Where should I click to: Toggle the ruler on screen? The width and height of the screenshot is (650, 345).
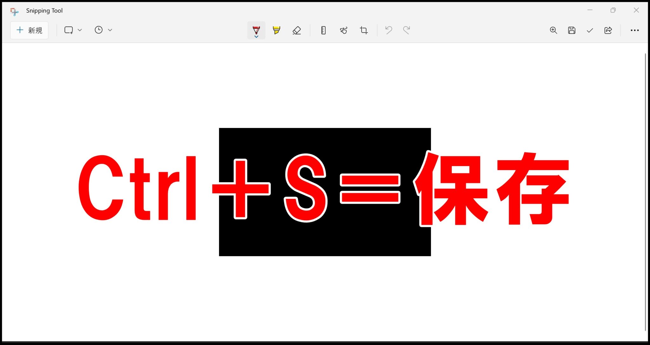coord(323,30)
